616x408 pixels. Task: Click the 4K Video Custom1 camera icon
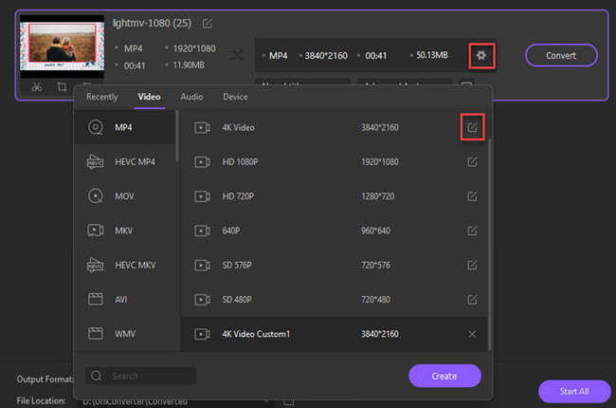(202, 334)
